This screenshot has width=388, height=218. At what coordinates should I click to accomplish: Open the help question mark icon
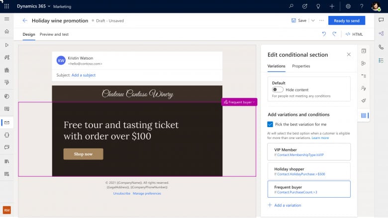coord(362,6)
